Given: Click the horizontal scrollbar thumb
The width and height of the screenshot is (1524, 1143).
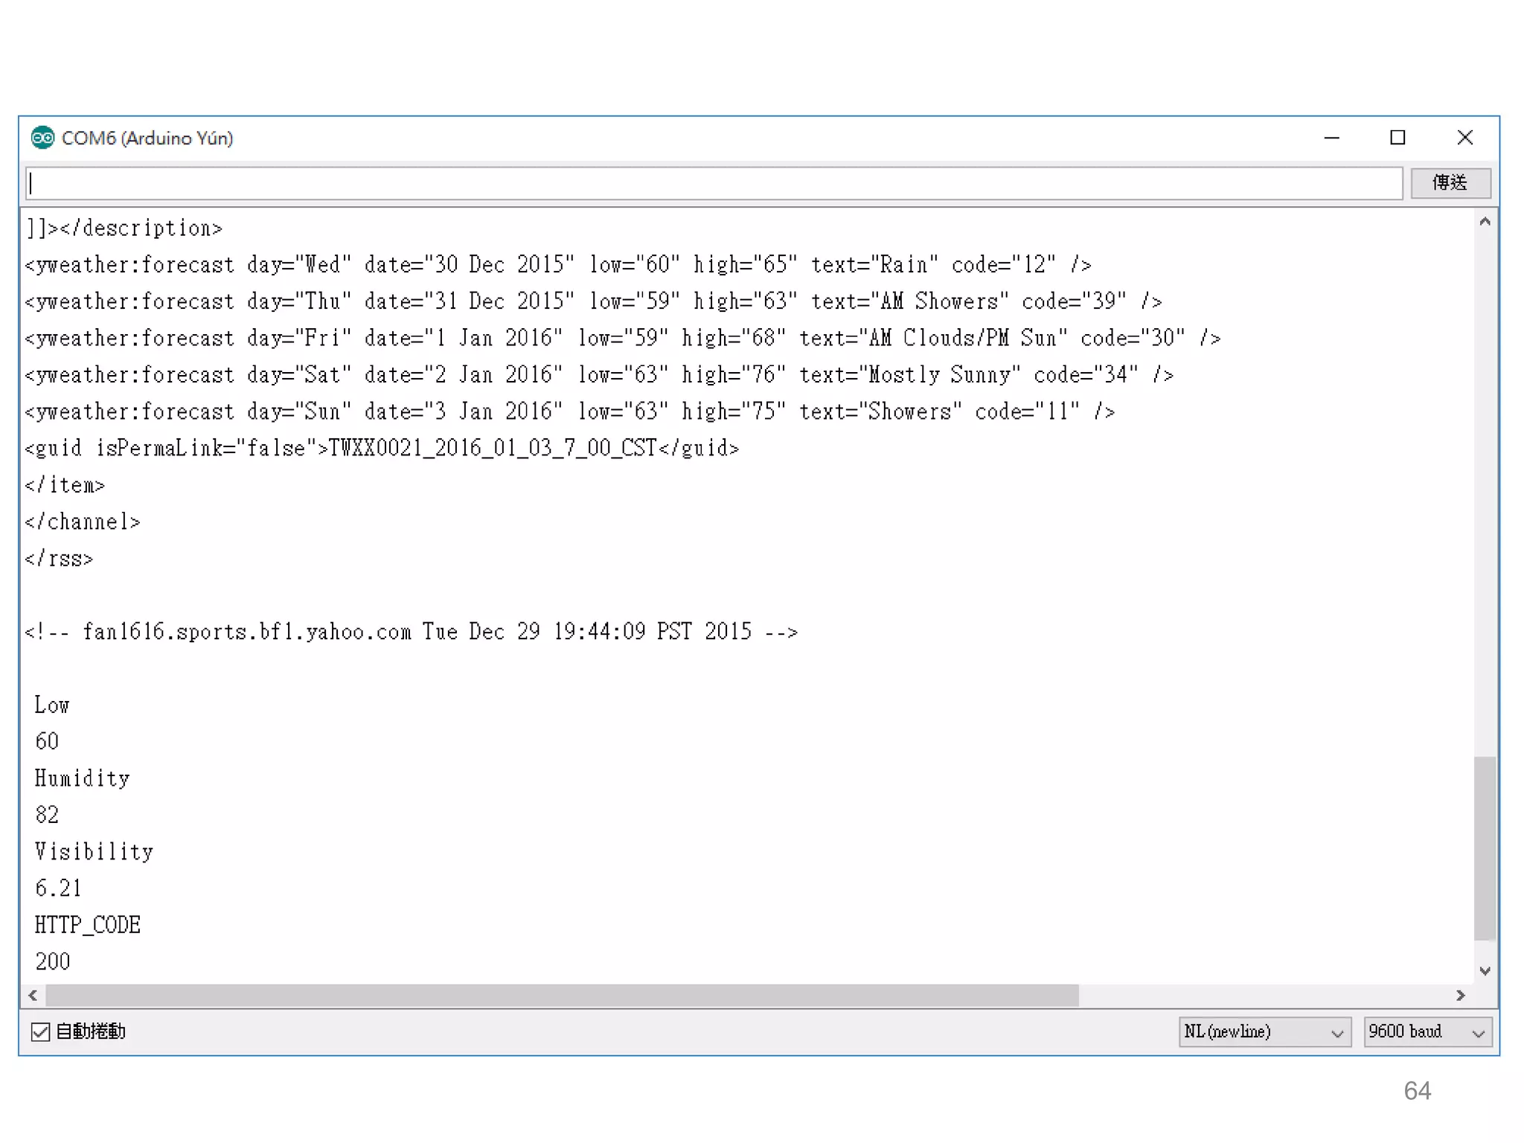Looking at the screenshot, I should coord(562,995).
